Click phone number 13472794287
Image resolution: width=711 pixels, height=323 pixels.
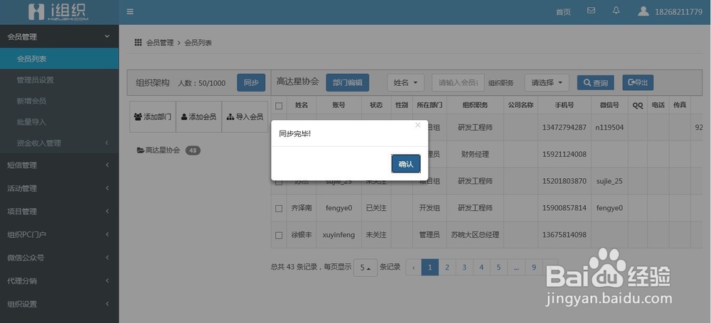565,127
